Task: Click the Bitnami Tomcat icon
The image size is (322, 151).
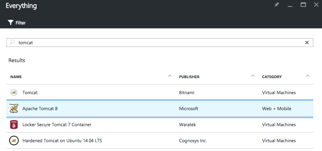Action: [14, 92]
